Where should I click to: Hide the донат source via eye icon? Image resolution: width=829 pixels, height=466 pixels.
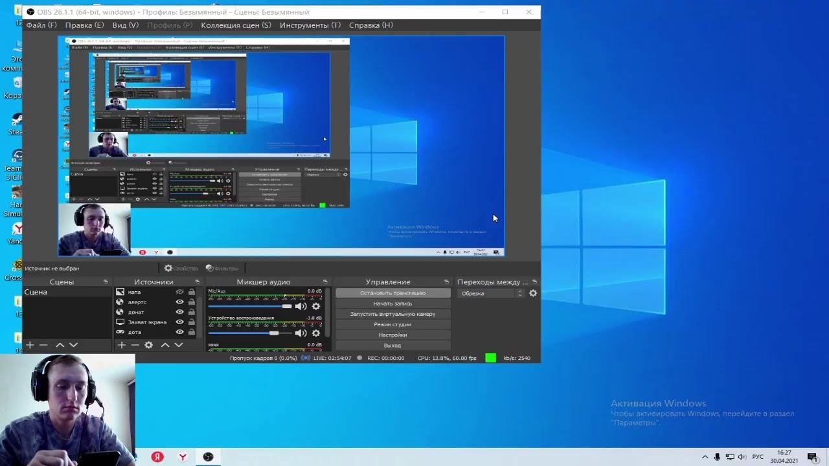[179, 312]
